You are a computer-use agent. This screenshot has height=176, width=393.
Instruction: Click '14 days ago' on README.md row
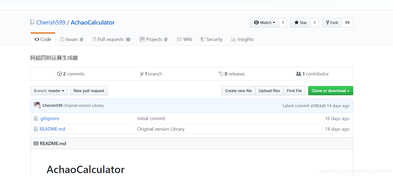click(337, 129)
